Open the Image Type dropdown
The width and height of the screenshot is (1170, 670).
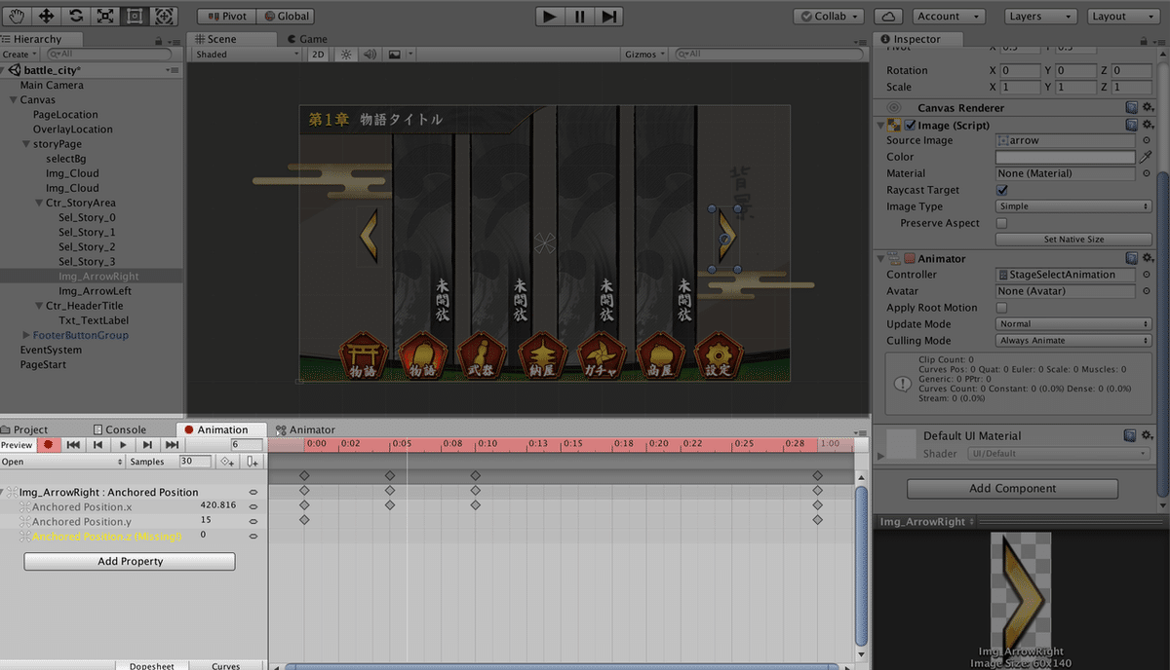click(1072, 205)
